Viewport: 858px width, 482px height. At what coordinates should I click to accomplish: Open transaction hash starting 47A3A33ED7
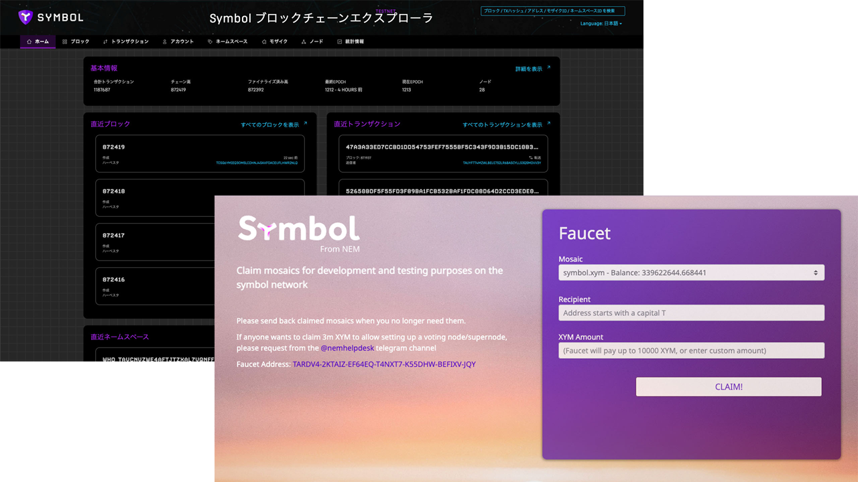(442, 147)
